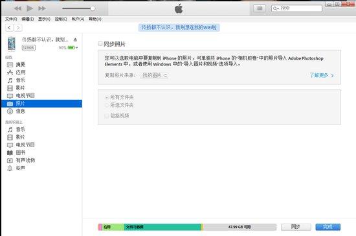Select the 所有文件夹 radio button

[x=107, y=97]
